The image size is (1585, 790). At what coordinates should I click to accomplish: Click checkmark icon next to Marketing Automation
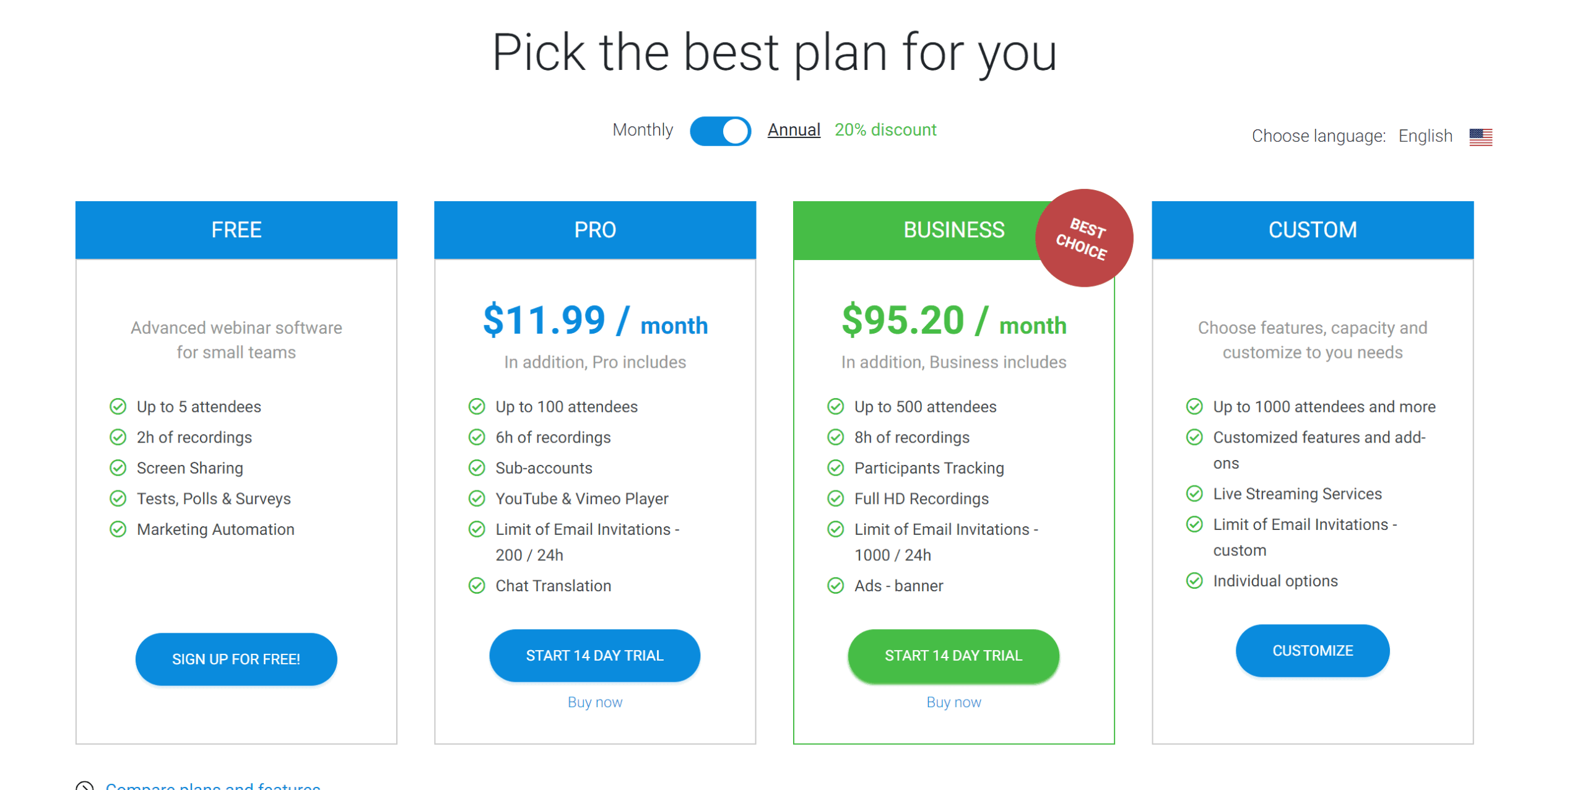click(x=118, y=529)
